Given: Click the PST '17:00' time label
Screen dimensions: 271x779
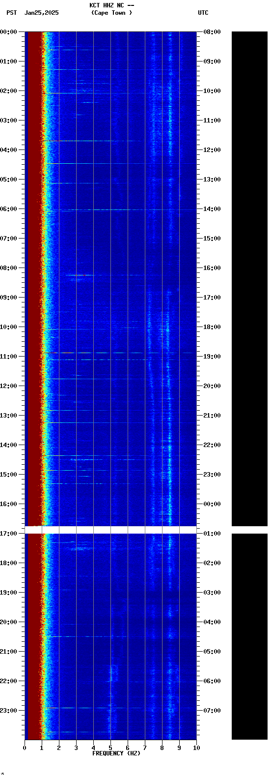Looking at the screenshot, I should (x=8, y=534).
